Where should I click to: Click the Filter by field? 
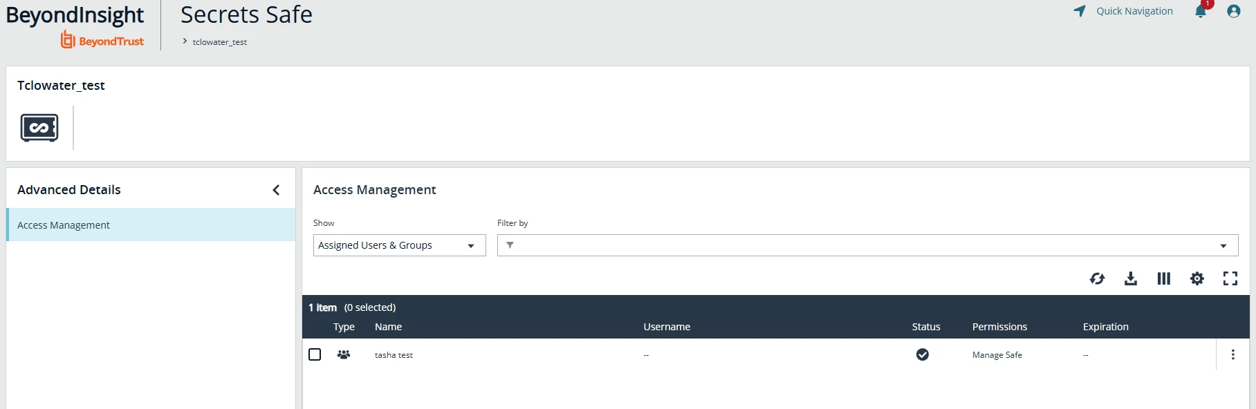[x=867, y=245]
